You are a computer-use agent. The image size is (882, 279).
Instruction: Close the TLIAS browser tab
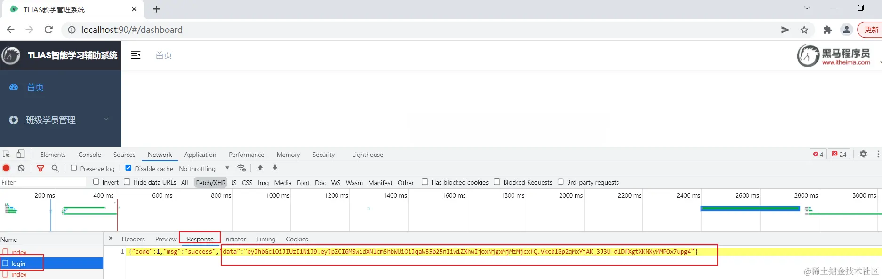pyautogui.click(x=134, y=9)
